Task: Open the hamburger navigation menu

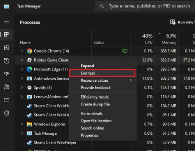Action: click(7, 22)
